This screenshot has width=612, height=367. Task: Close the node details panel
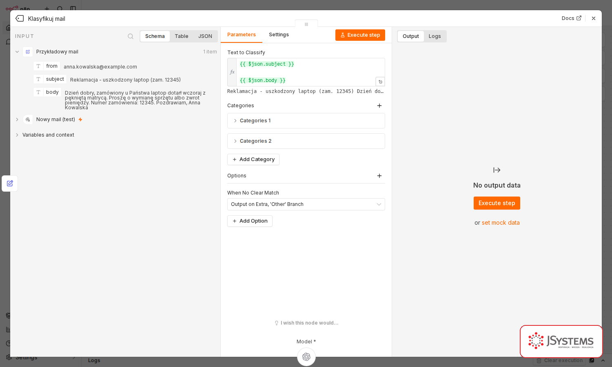click(594, 18)
